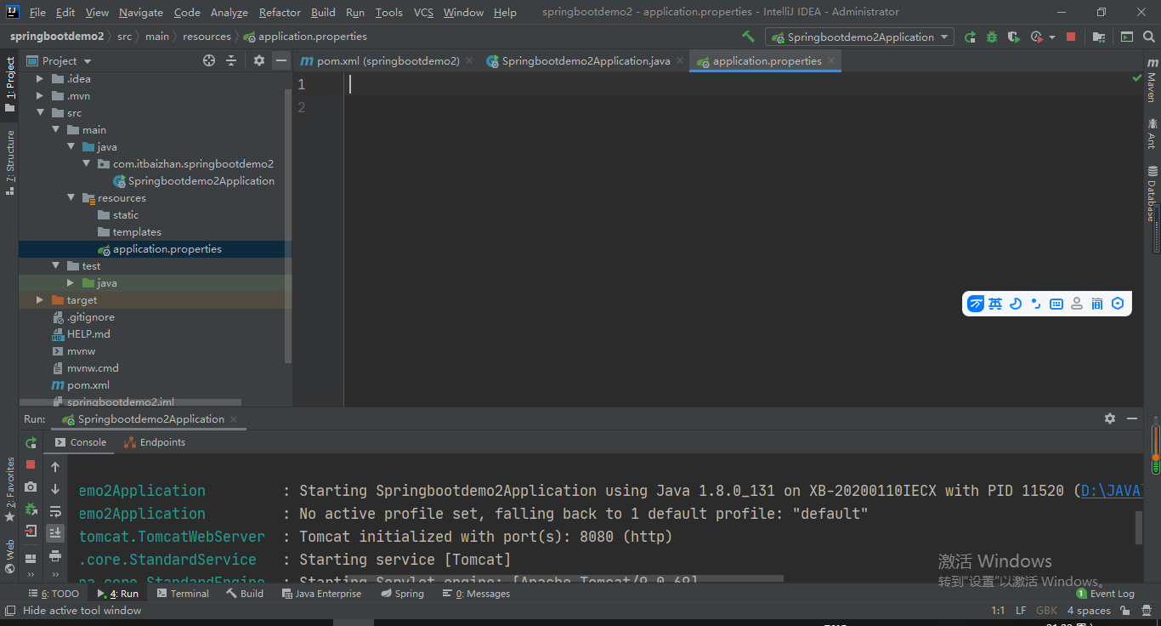This screenshot has height=626, width=1161.
Task: Toggle read-only lock in status bar
Action: (1125, 611)
